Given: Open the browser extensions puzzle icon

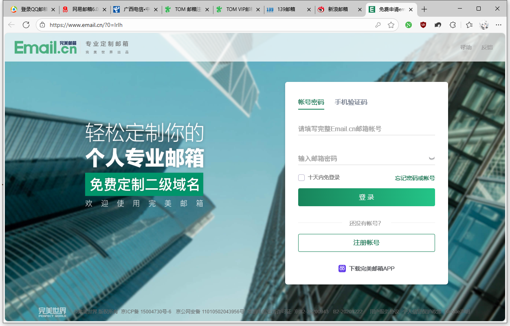Looking at the screenshot, I should coord(453,25).
